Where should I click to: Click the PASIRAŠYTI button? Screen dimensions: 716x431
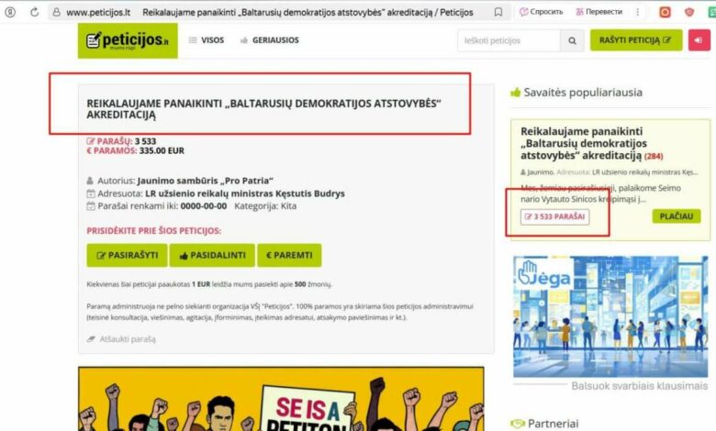[127, 255]
